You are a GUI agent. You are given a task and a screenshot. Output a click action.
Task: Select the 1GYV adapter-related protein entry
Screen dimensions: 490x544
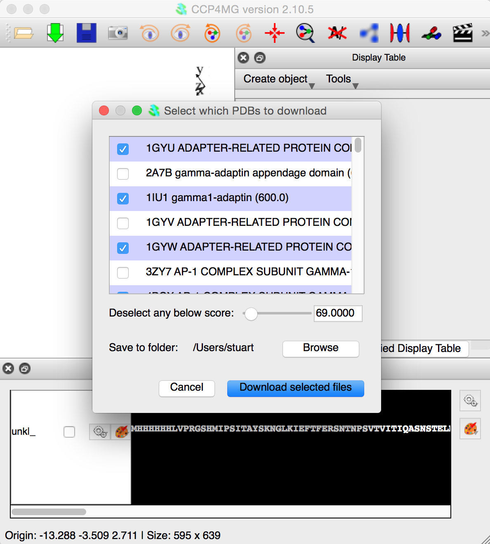[248, 223]
